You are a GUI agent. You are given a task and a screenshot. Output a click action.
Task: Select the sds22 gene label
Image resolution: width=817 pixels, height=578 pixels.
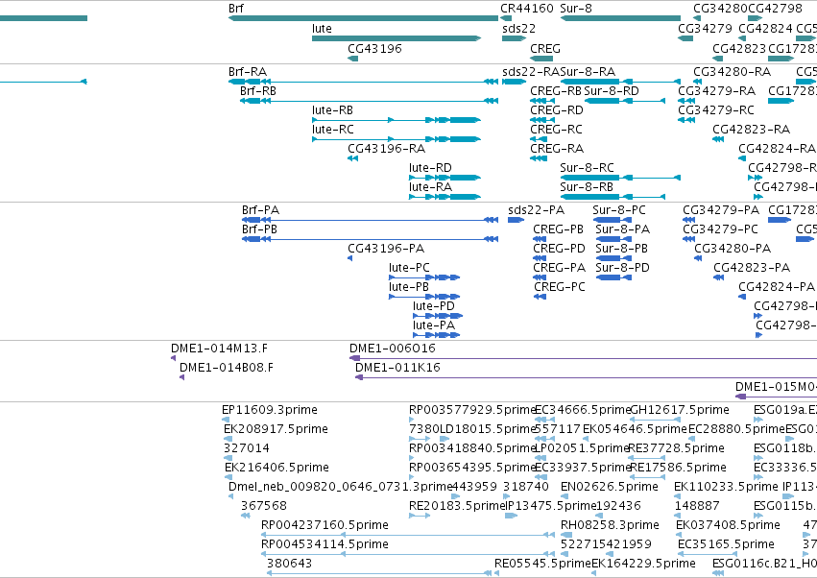pos(518,28)
